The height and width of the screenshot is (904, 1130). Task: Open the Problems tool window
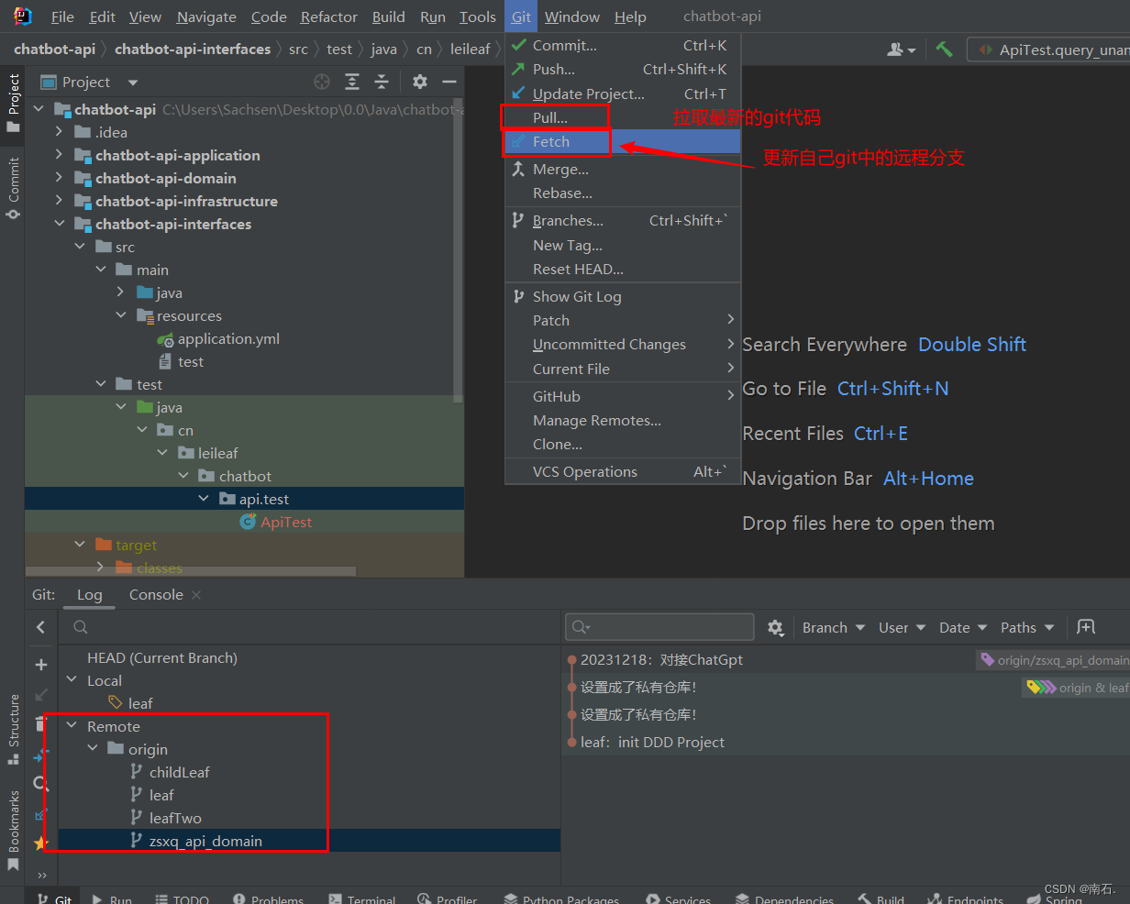tap(268, 899)
